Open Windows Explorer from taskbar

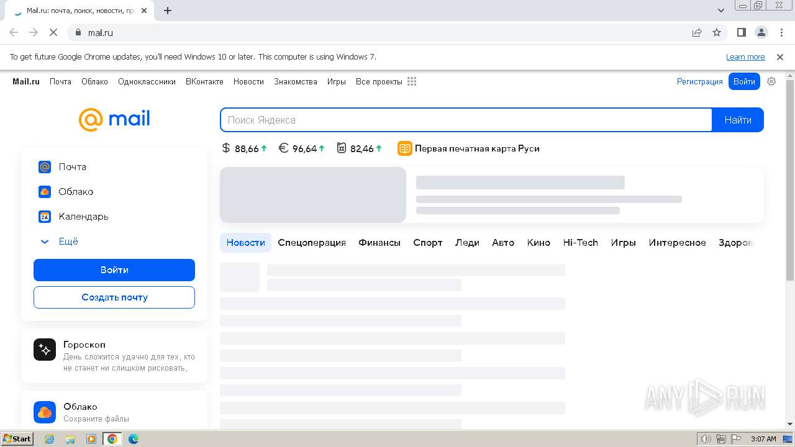[x=70, y=439]
